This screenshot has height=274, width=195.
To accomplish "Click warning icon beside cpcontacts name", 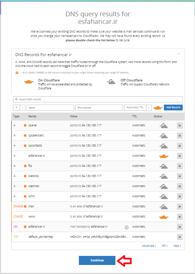I will point(25,146).
